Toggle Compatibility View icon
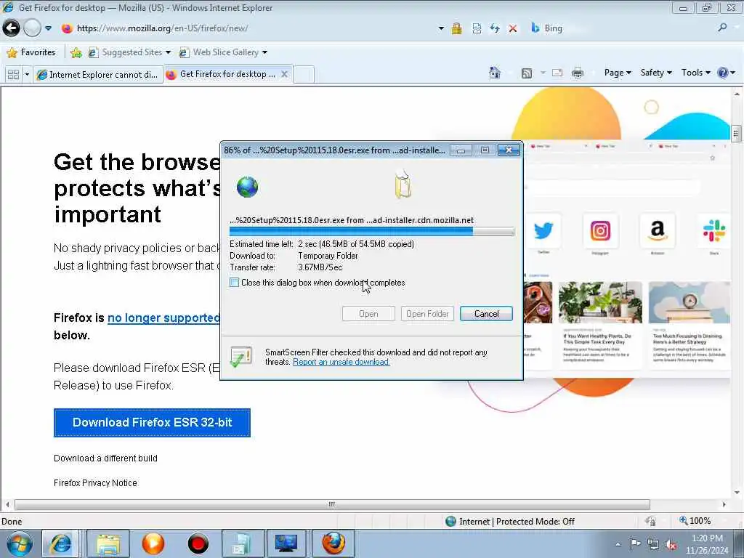 pyautogui.click(x=477, y=28)
